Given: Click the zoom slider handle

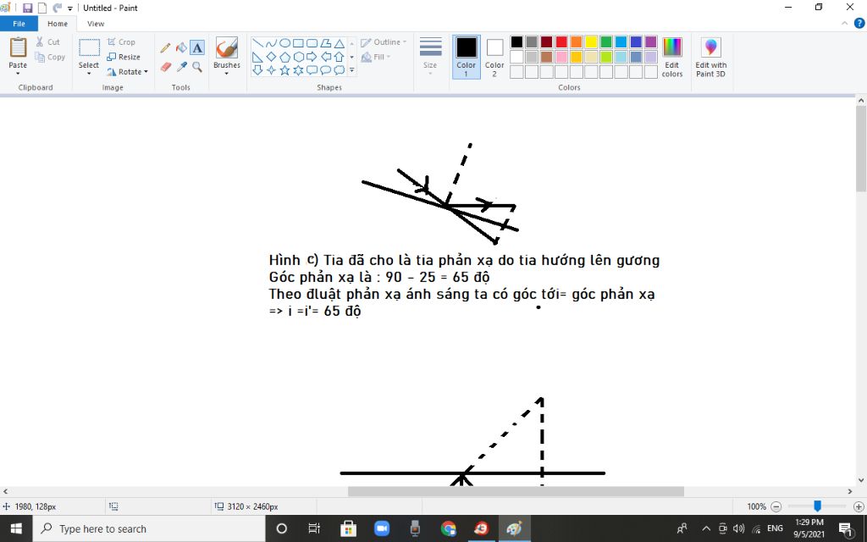Looking at the screenshot, I should tap(817, 506).
